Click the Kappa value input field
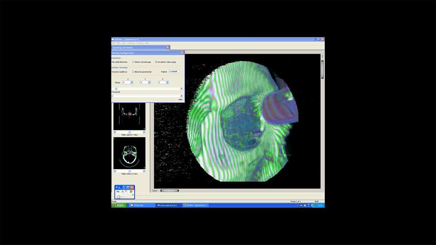Screen dimensions: 436x245 [174, 72]
